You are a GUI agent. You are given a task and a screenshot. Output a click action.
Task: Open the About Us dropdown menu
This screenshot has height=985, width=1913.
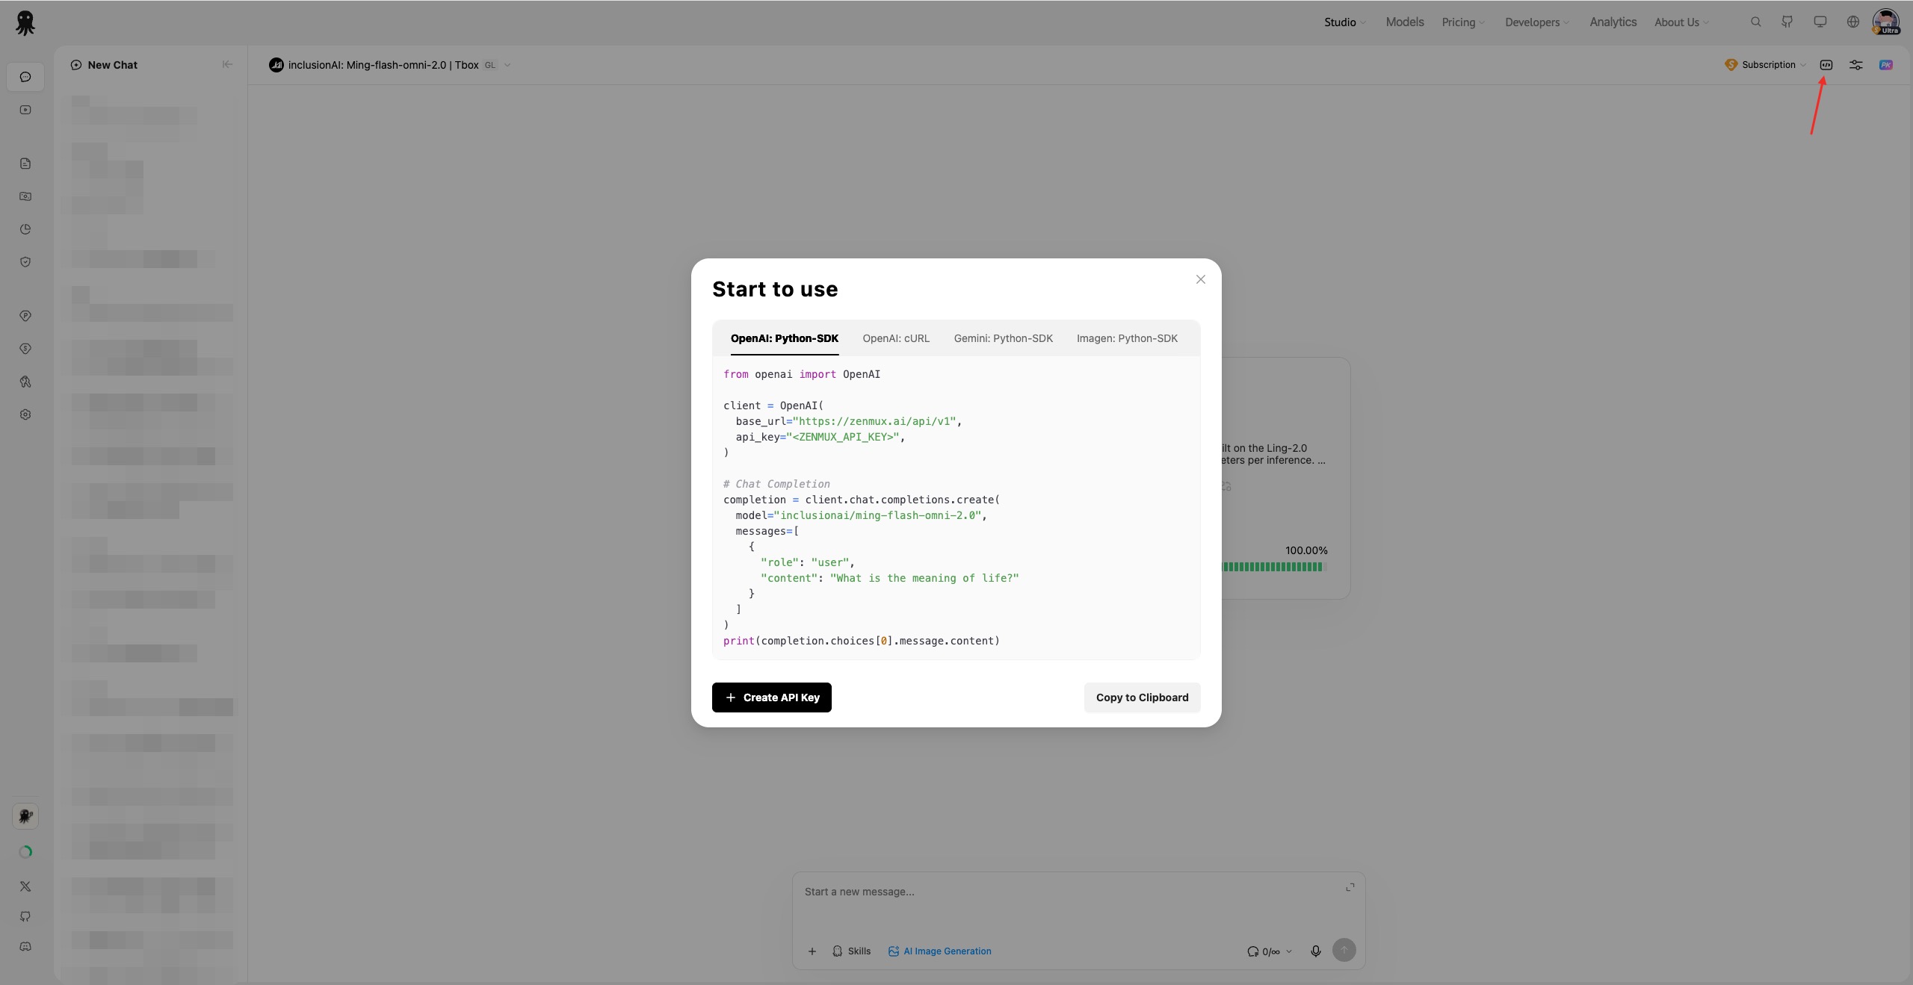tap(1681, 22)
